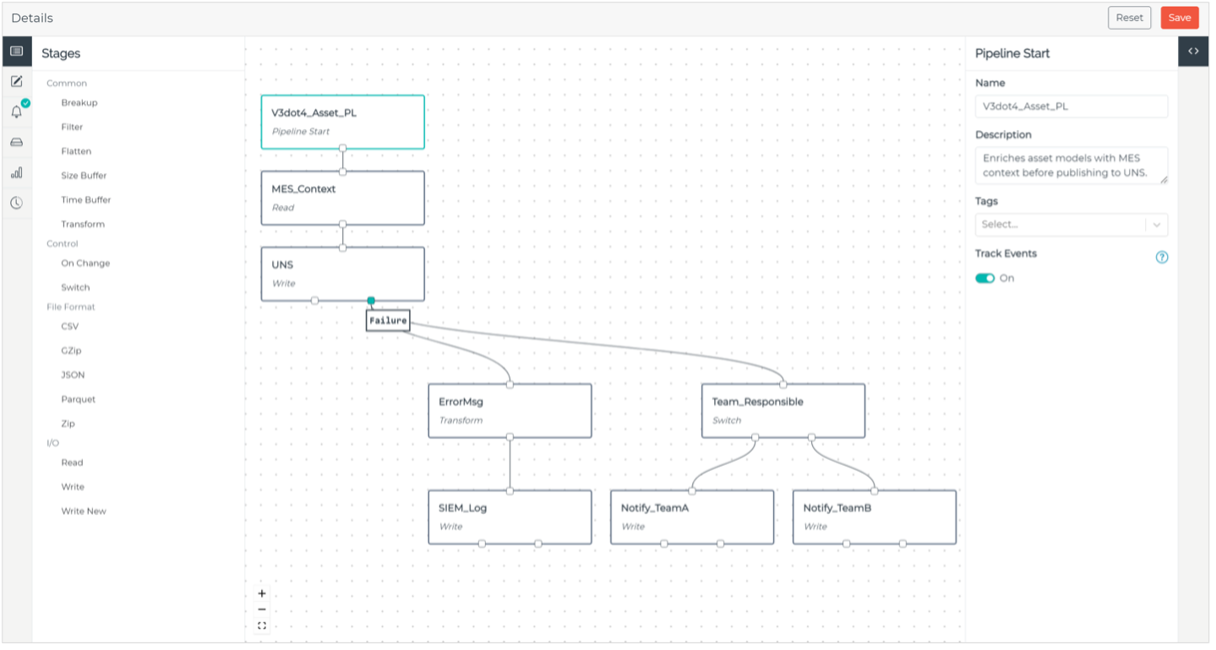
Task: Click the Failure label on canvas
Action: (x=388, y=321)
